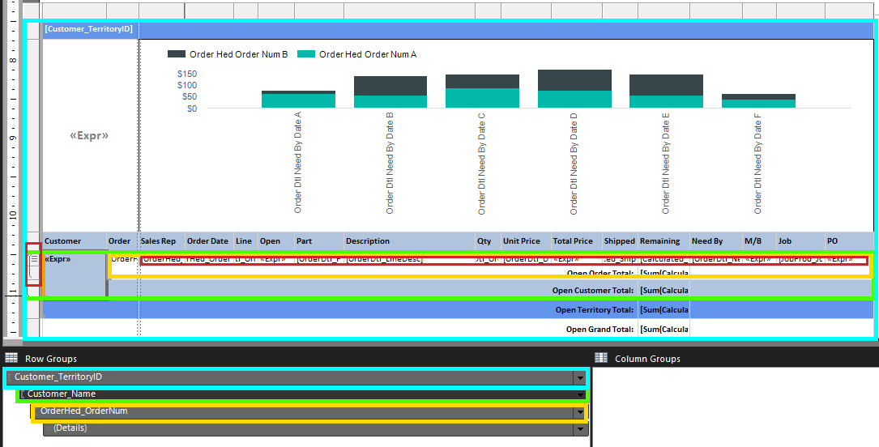This screenshot has width=879, height=447.
Task: Select the Order column header
Action: click(122, 241)
